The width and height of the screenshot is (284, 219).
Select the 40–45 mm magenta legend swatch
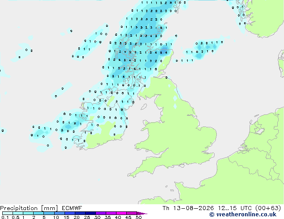coord(121,213)
